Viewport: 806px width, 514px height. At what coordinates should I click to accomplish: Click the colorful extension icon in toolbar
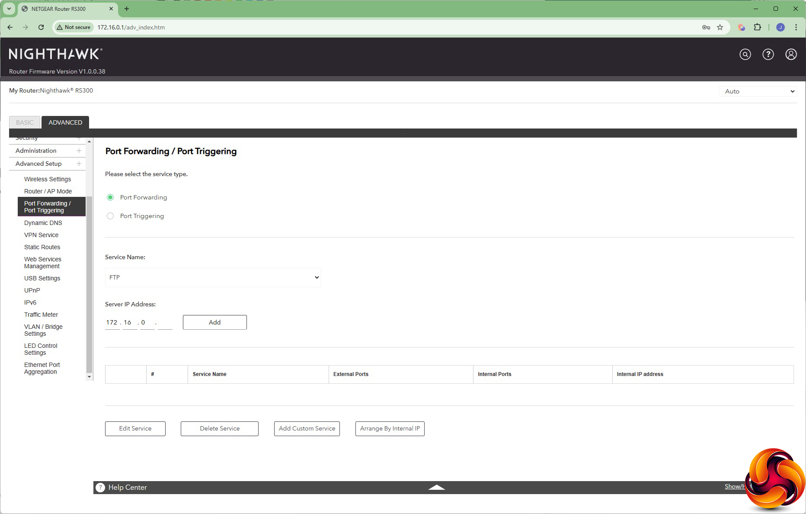742,27
